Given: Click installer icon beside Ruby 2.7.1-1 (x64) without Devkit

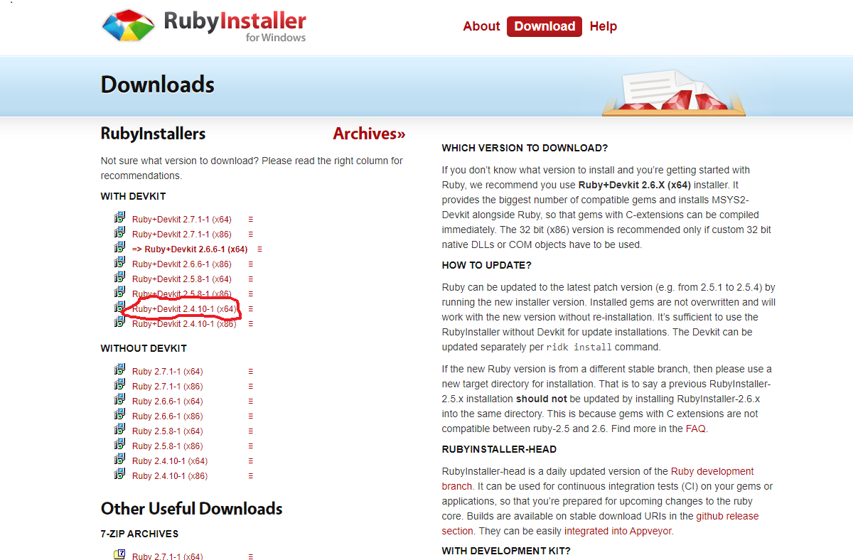Looking at the screenshot, I should 119,370.
